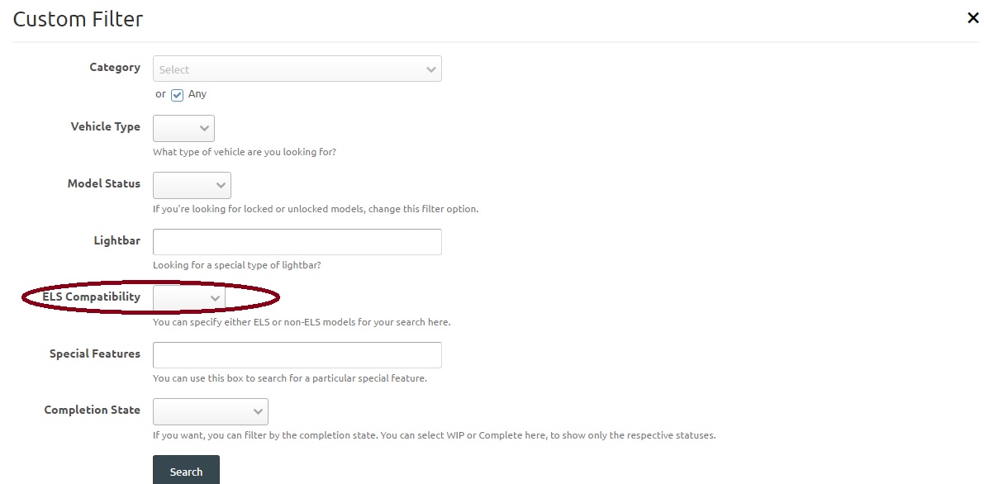Close the Custom Filter dialog

pyautogui.click(x=972, y=18)
